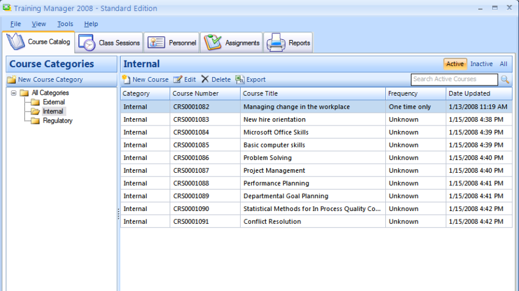Click the All Categories folder icon

click(24, 93)
